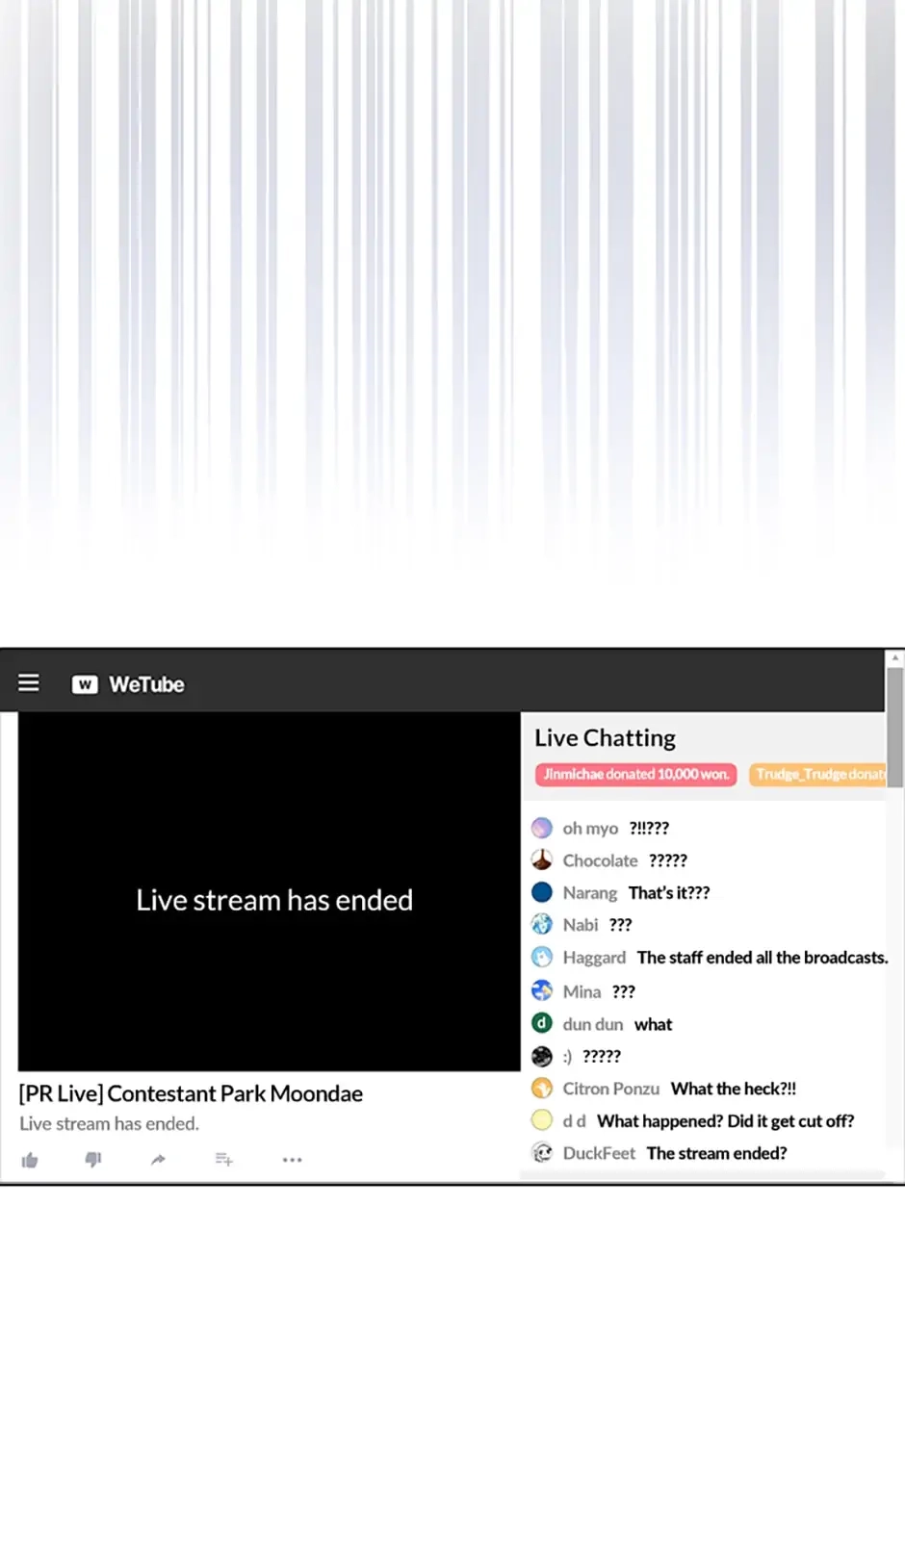This screenshot has width=905, height=1565.
Task: Click the green dun dun avatar
Action: 542,1023
